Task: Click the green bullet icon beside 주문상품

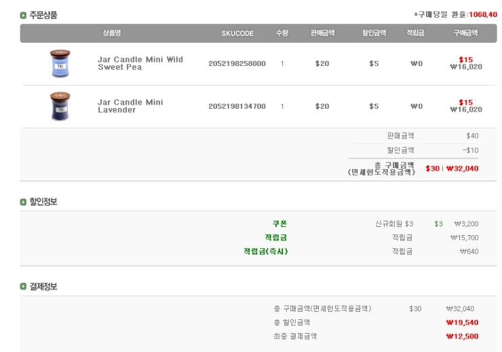Action: pyautogui.click(x=24, y=15)
